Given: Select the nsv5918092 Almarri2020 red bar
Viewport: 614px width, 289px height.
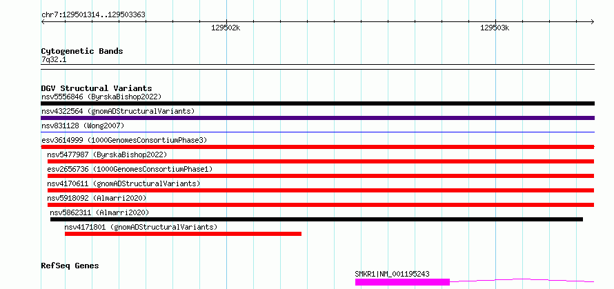Looking at the screenshot, I should click(x=321, y=205).
